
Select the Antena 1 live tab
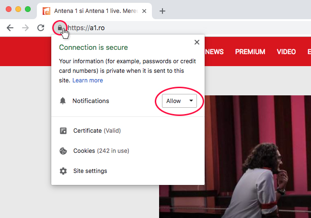(x=91, y=11)
